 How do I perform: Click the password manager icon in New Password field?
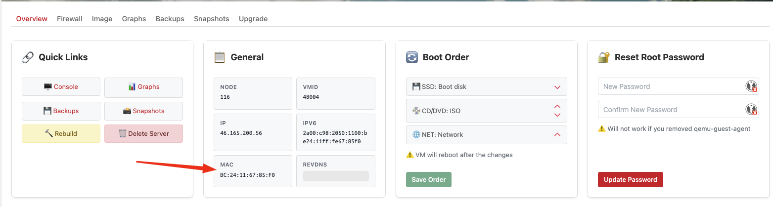point(751,86)
